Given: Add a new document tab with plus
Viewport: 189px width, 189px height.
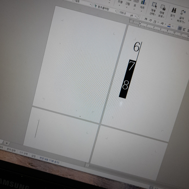Looking at the screenshot, I should point(7,143).
